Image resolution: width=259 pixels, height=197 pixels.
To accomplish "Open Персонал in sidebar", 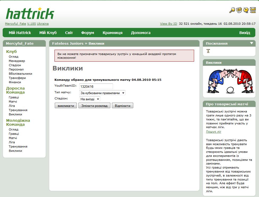I will coord(16,69).
